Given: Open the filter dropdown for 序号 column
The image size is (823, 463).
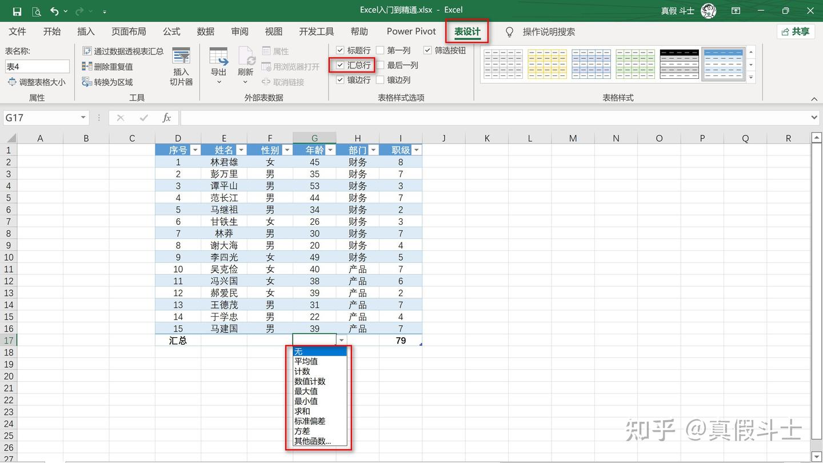Looking at the screenshot, I should pos(195,150).
